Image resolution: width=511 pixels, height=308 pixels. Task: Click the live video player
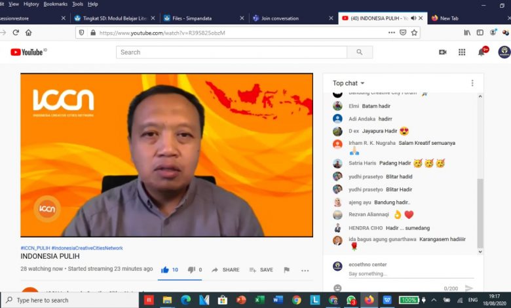pyautogui.click(x=166, y=155)
